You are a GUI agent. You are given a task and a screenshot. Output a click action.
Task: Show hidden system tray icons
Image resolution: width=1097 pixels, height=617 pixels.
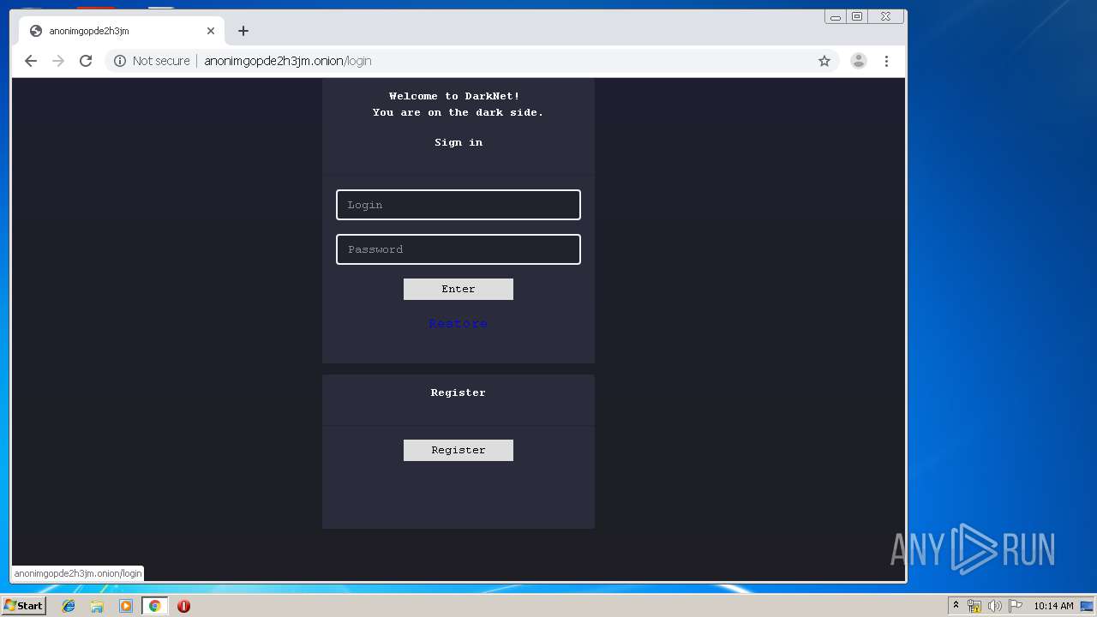(956, 606)
